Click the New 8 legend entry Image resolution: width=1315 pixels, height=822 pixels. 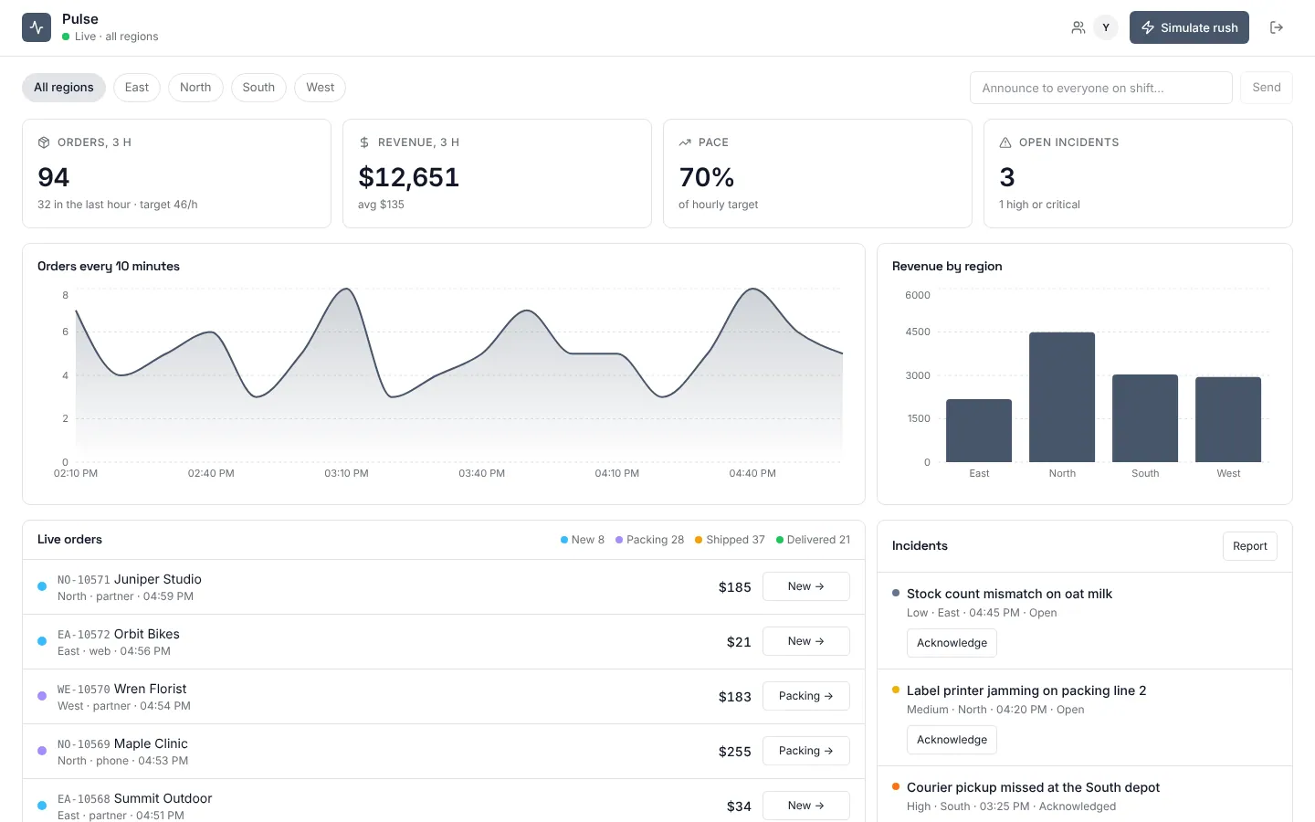coord(583,540)
